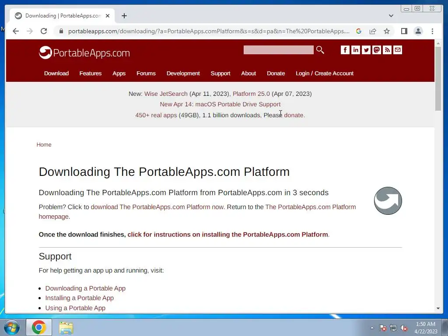The height and width of the screenshot is (336, 448).
Task: Click the browser forward arrow
Action: pos(30,31)
